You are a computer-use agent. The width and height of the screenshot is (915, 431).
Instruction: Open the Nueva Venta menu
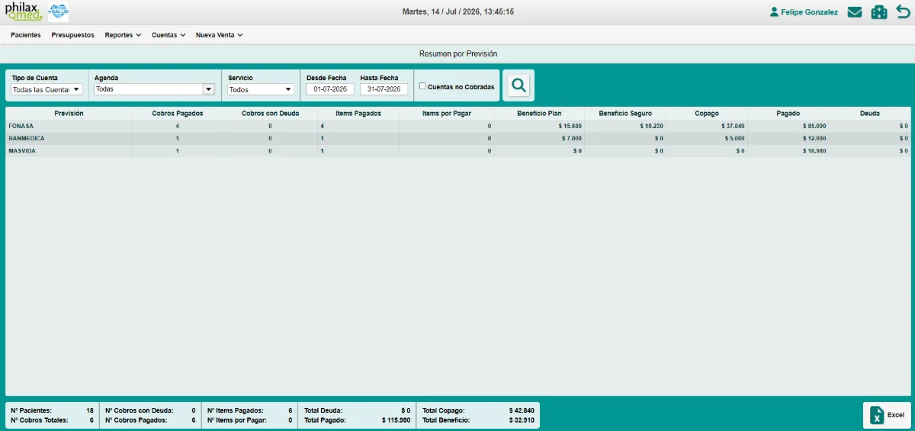point(219,35)
